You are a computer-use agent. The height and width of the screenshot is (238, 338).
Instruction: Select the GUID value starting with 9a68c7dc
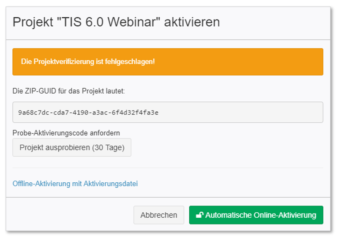88,112
